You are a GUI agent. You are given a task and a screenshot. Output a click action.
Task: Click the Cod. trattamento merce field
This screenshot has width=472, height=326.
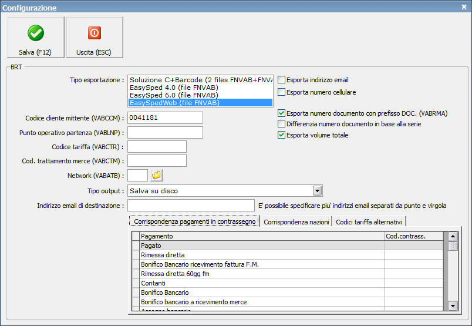(157, 161)
